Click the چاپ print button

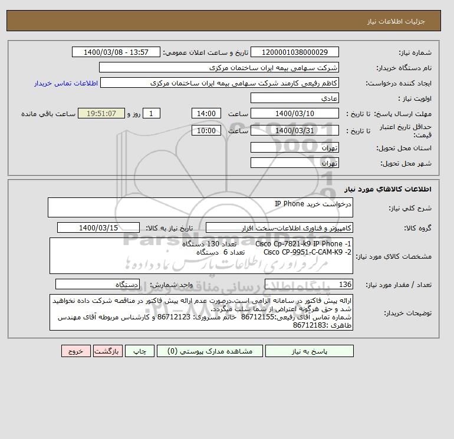coord(140,351)
